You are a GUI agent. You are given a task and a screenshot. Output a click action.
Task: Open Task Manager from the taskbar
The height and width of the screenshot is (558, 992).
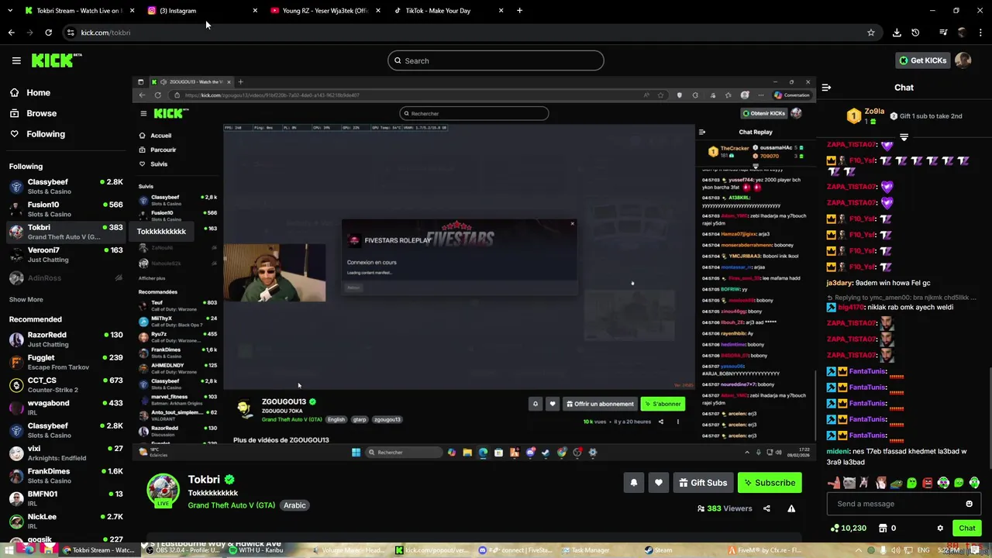[585, 550]
